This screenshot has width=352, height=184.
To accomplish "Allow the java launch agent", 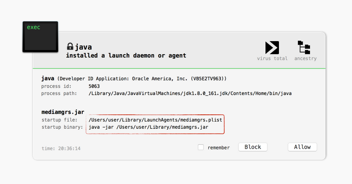I will [302, 147].
